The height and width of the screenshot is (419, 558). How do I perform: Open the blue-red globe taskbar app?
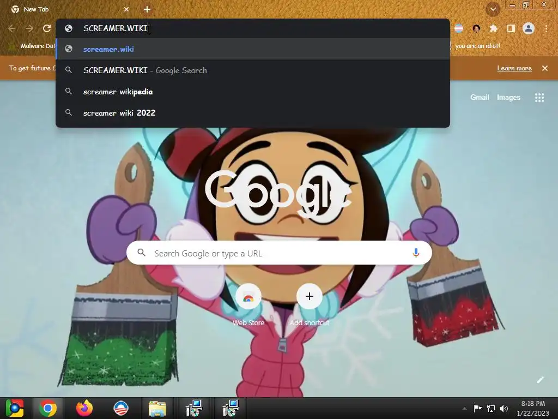[x=120, y=408]
